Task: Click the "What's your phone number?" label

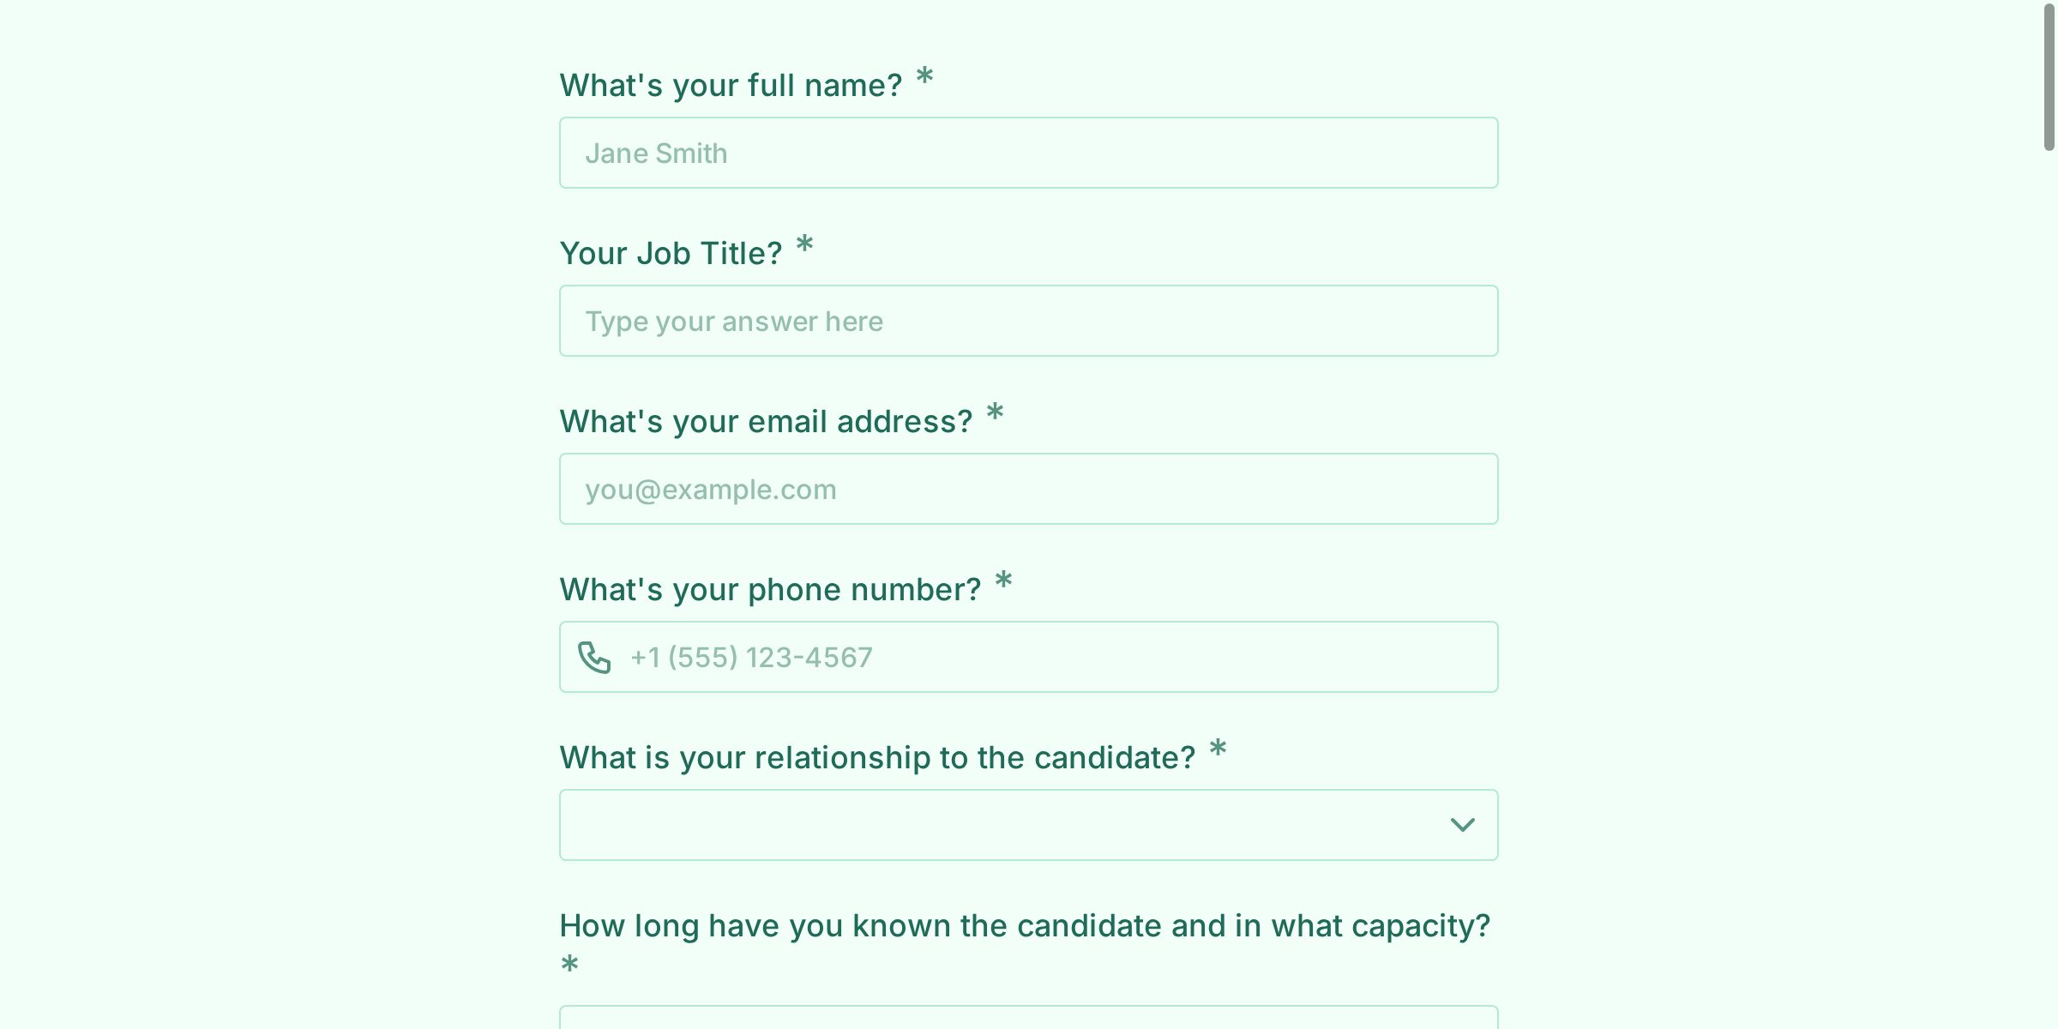Action: (770, 590)
